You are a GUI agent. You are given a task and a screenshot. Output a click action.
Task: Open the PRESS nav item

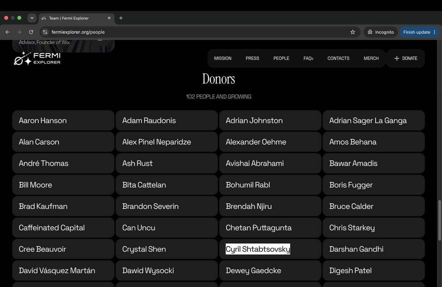tap(252, 58)
